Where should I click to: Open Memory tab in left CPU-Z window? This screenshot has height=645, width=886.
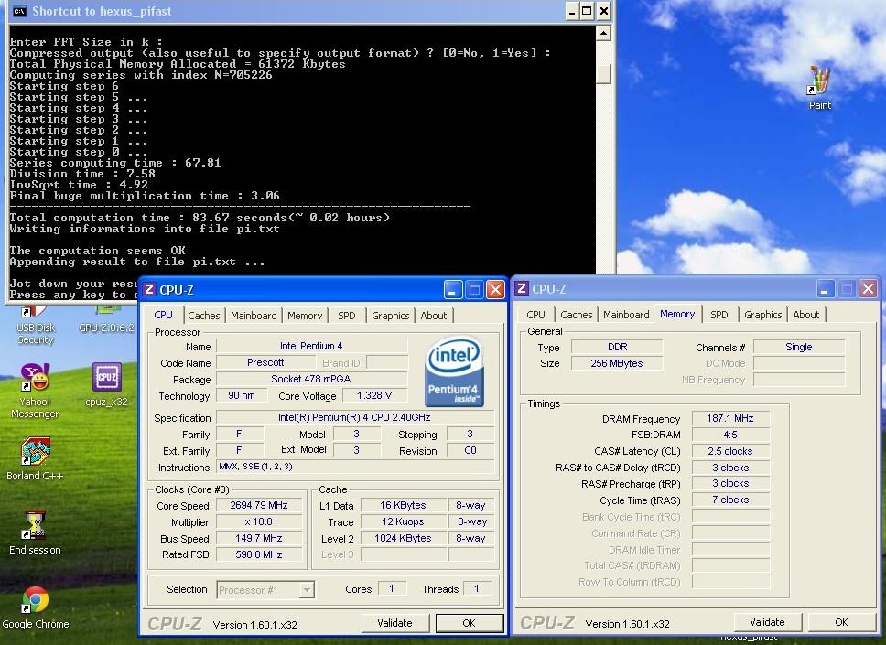click(x=305, y=315)
